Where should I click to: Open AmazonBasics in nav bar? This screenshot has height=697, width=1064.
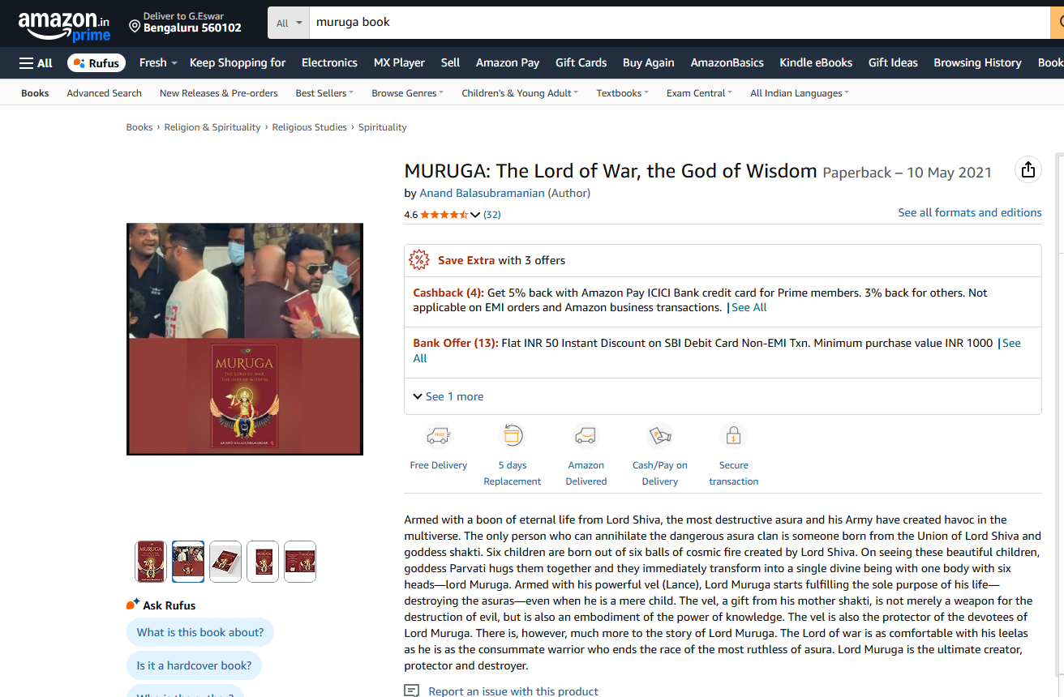pyautogui.click(x=727, y=62)
